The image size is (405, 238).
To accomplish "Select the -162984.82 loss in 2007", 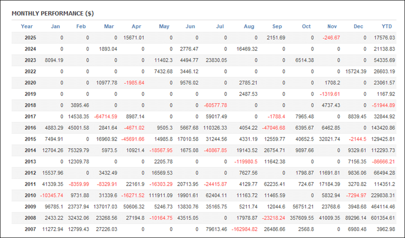I will (244, 229).
